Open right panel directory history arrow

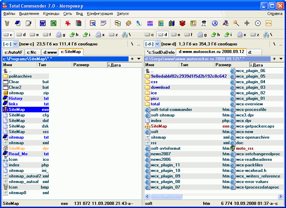[281, 59]
